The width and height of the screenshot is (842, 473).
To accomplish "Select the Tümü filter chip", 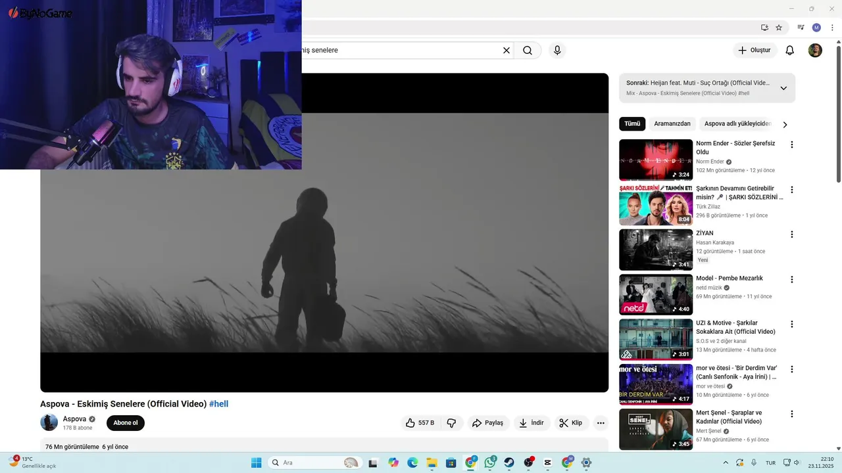I will 632,124.
